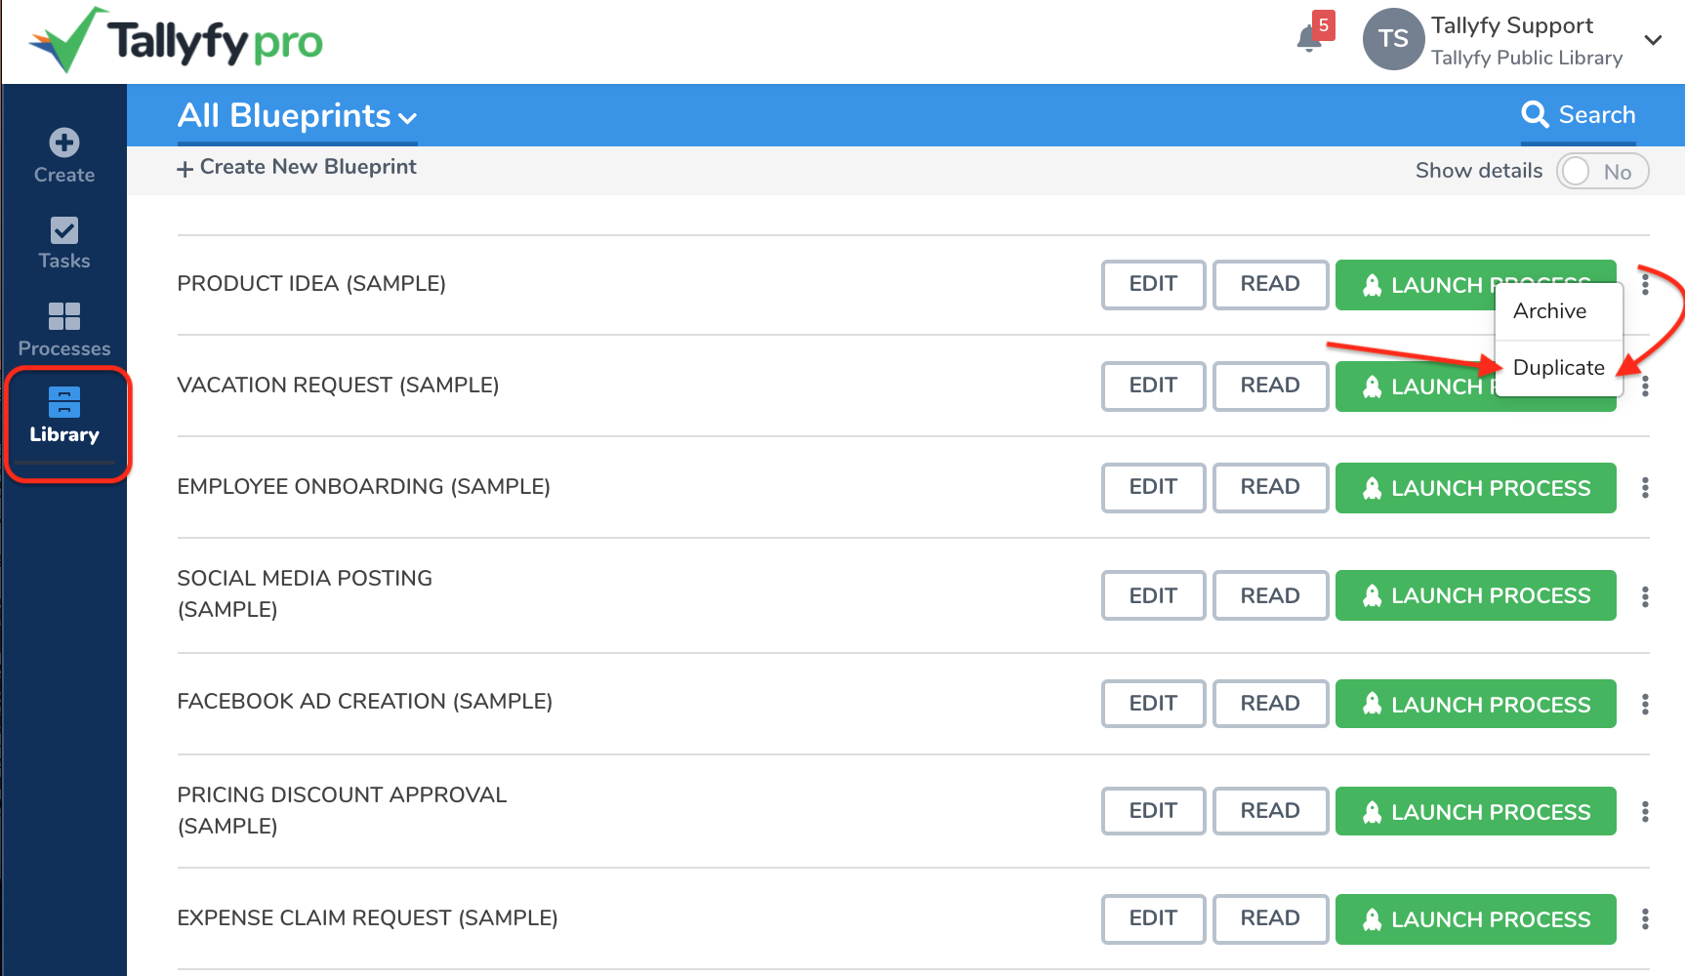This screenshot has height=976, width=1685.
Task: Click the TS user avatar
Action: click(1393, 39)
